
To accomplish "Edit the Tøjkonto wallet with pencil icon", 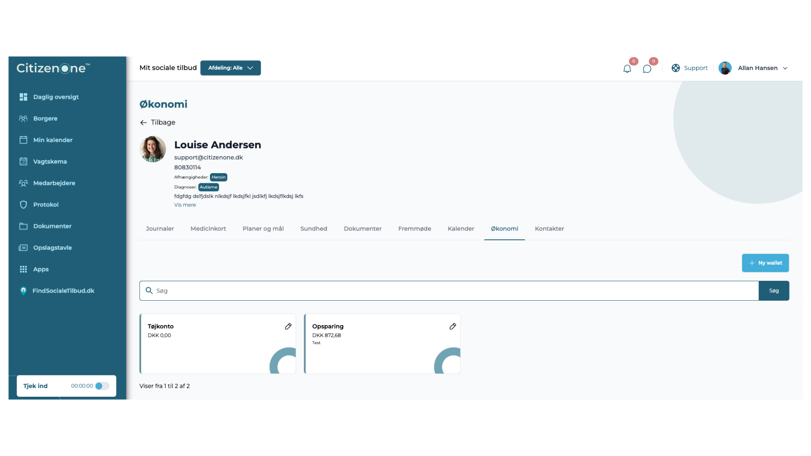I will coord(288,326).
